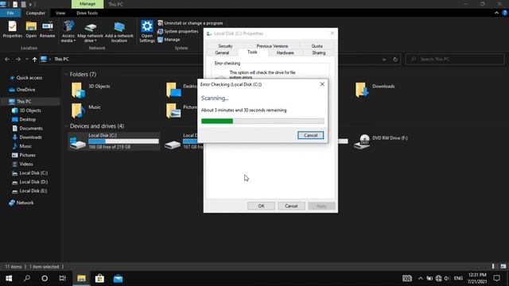509x286 pixels.
Task: Collapse the Devices and drives group
Action: (66, 126)
